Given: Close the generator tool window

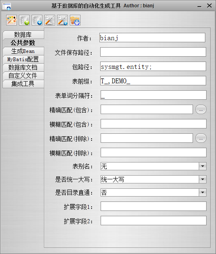Looking at the screenshot, I should point(209,6).
